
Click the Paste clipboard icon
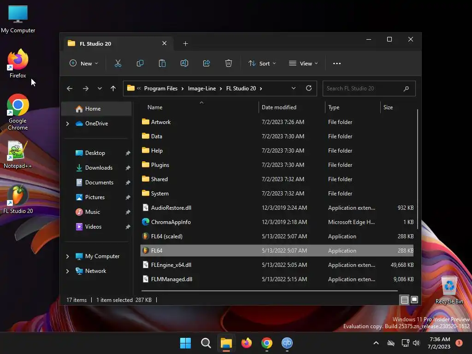[x=162, y=63]
